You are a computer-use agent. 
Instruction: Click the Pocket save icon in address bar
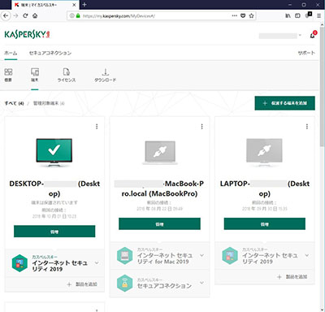point(243,15)
